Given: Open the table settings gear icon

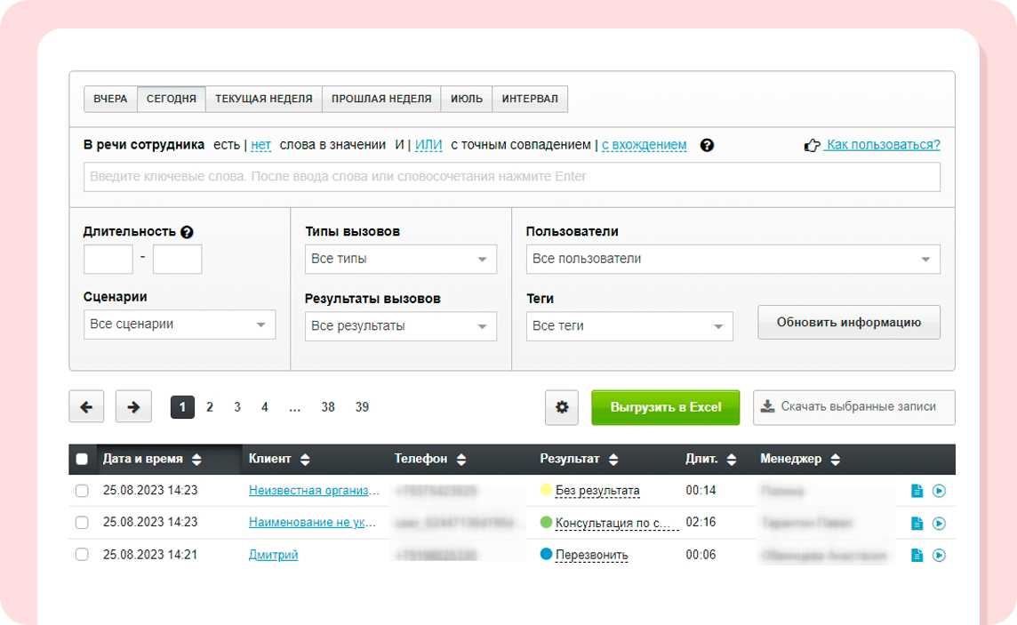Looking at the screenshot, I should (562, 407).
